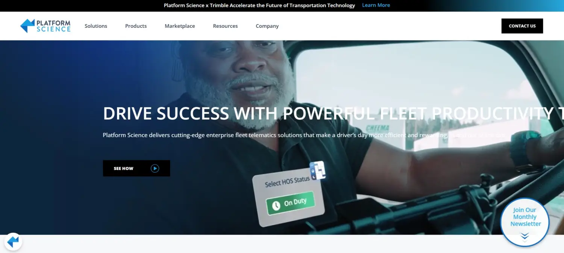
Task: Click the play icon in See How button
Action: pos(155,168)
